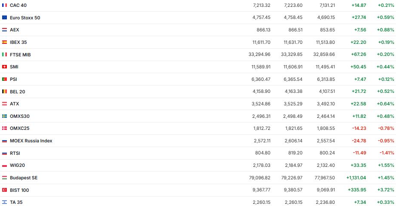Click the Russian flag in the RTSI row
The image size is (396, 206).
coord(4,153)
